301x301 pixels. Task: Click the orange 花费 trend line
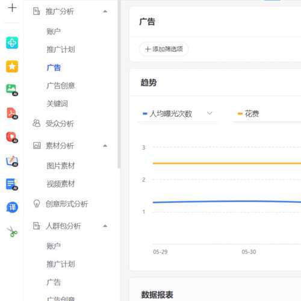point(227,163)
